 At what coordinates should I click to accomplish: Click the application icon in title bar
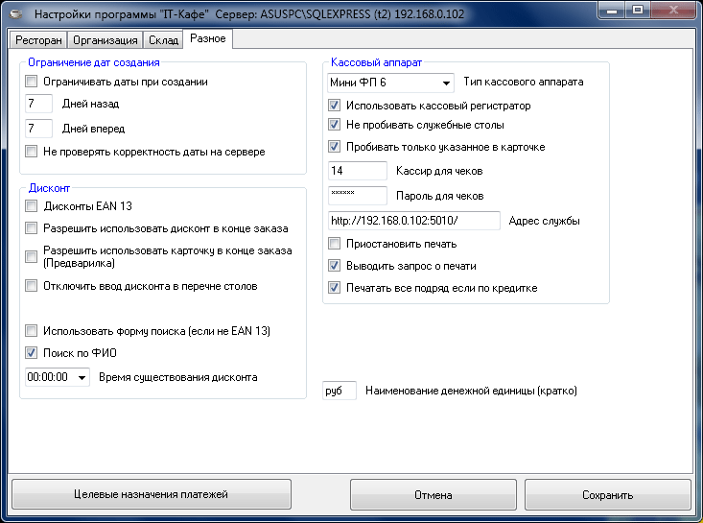pos(17,15)
